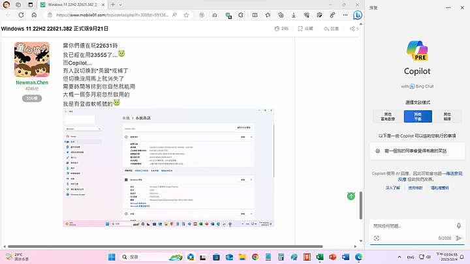Open Outlook from taskbar
The width and height of the screenshot is (470, 264).
pyautogui.click(x=229, y=257)
